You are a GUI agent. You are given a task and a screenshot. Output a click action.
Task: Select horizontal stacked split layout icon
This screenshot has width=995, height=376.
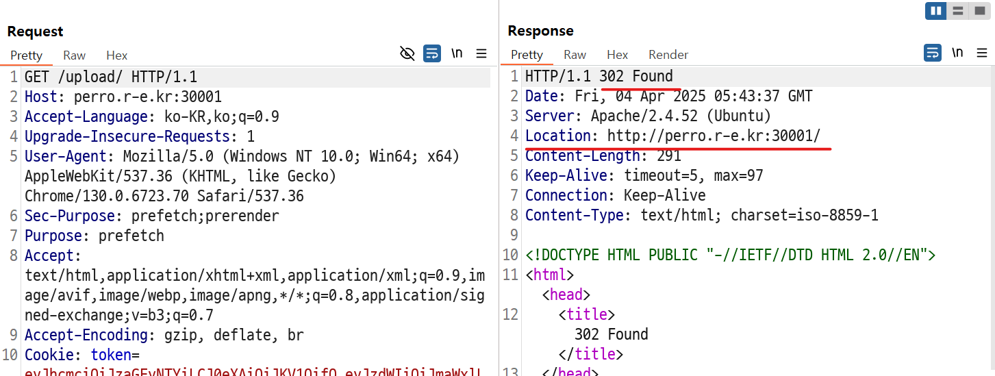(958, 10)
